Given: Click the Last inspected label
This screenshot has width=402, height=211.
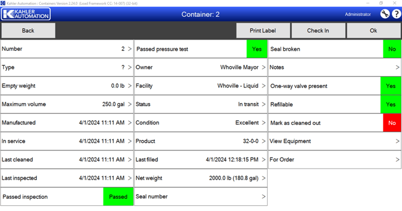Looking at the screenshot, I should click(19, 178).
